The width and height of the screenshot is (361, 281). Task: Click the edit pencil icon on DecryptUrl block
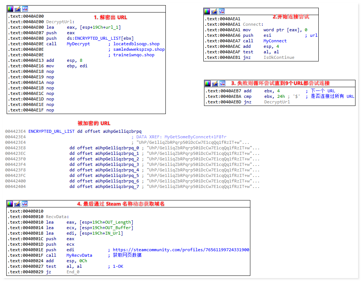(x=18, y=9)
